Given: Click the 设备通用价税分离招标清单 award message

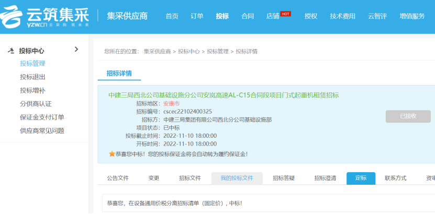Looking at the screenshot, I should (x=174, y=203).
